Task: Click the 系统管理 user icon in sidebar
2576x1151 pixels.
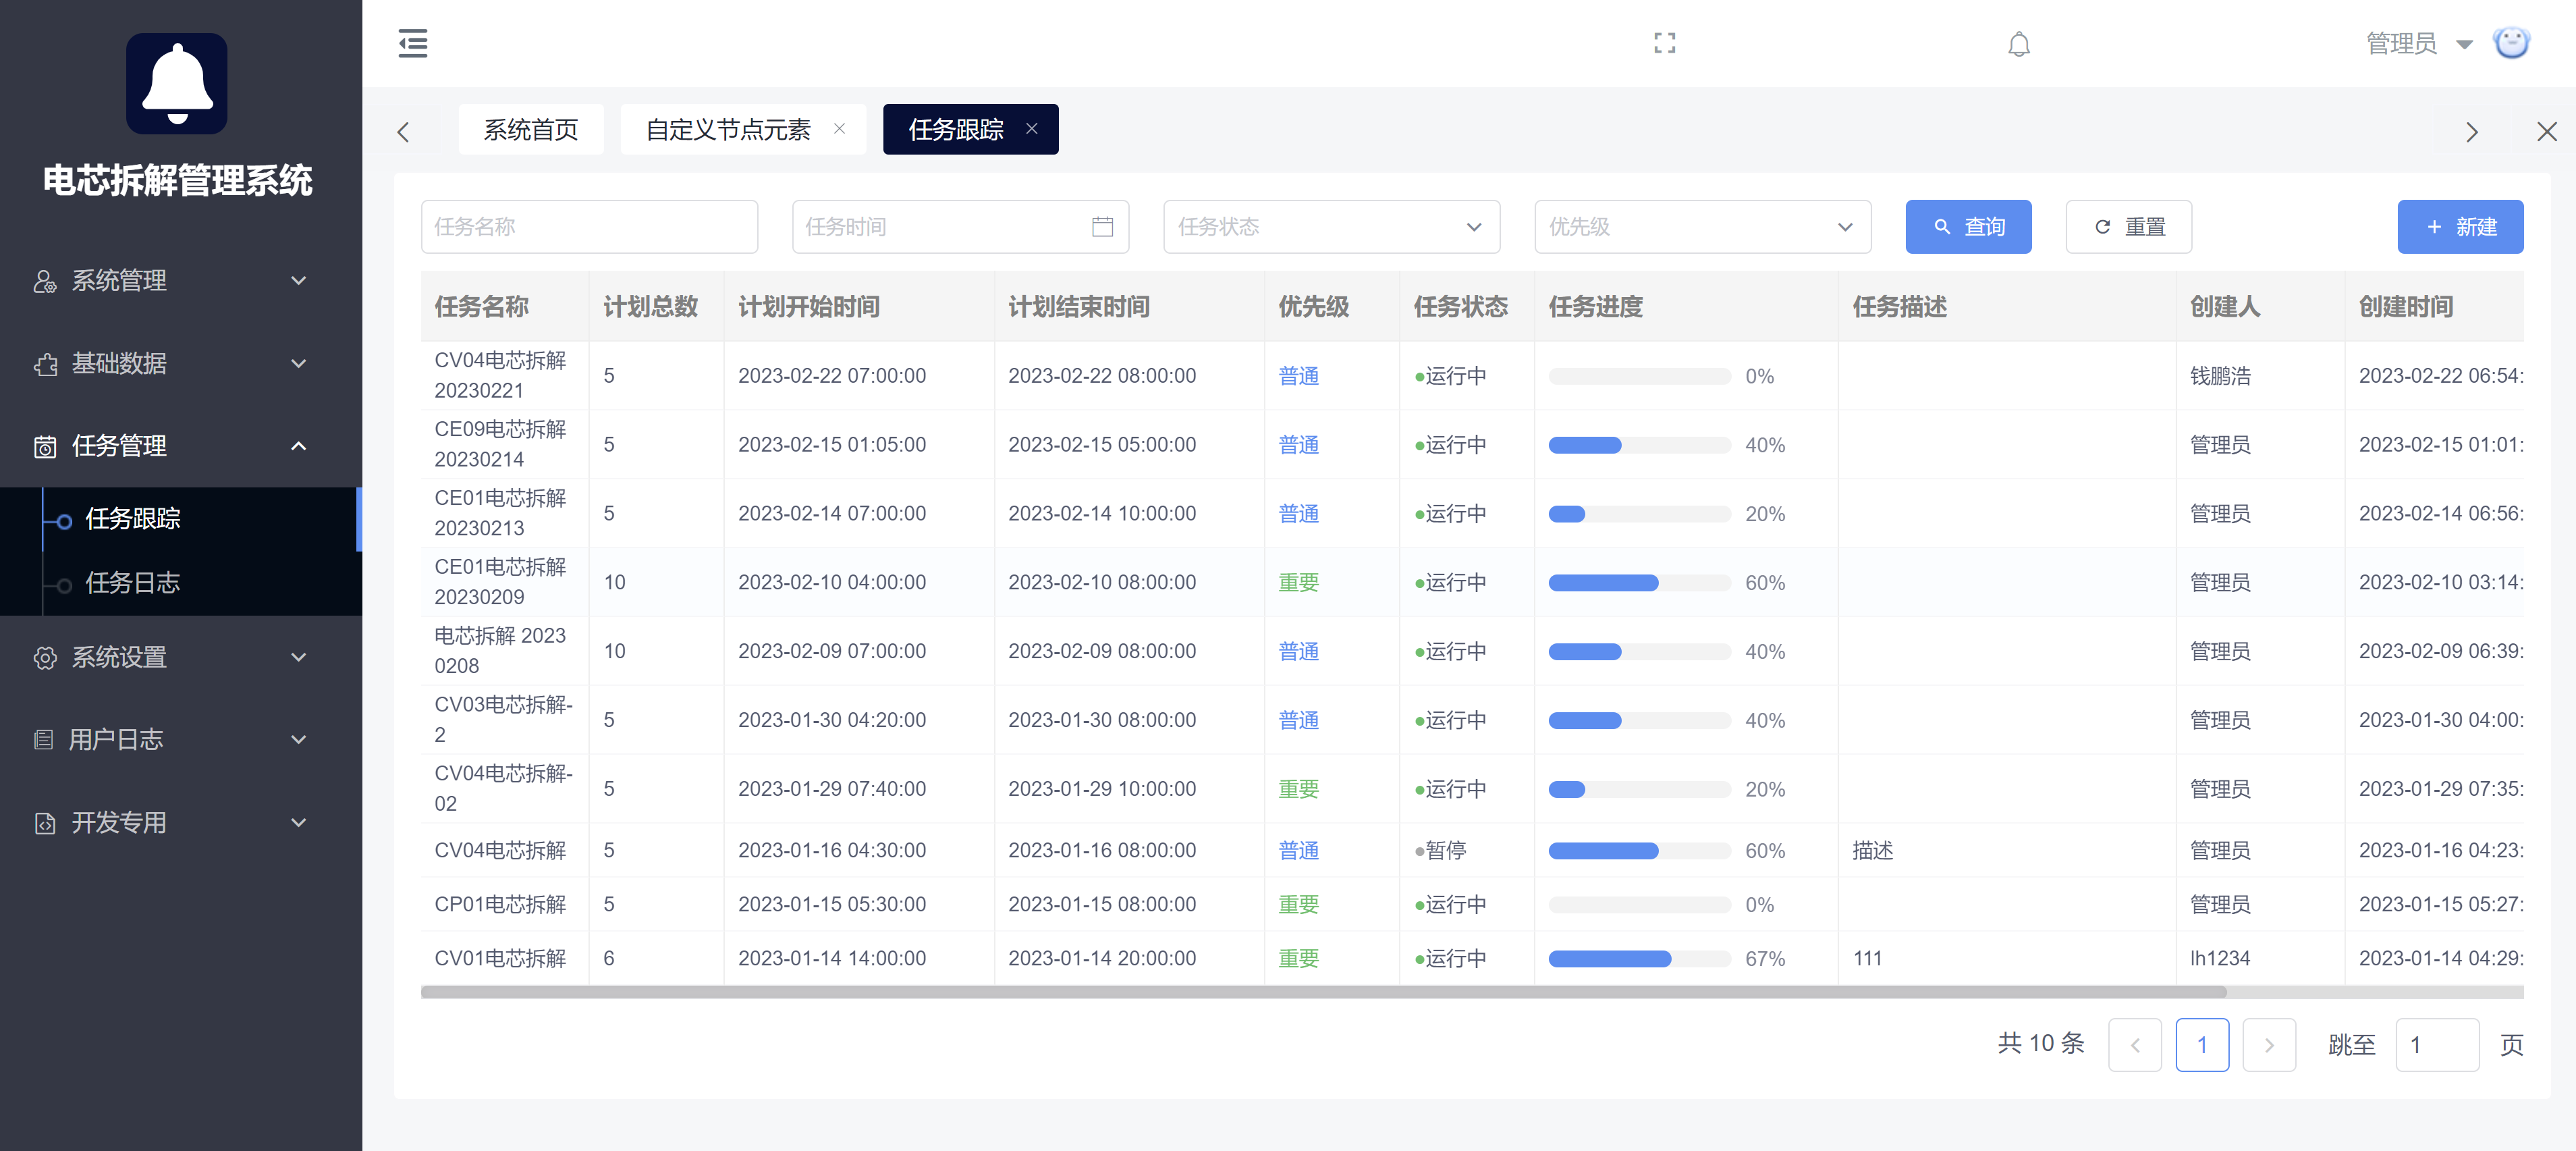Action: [45, 281]
